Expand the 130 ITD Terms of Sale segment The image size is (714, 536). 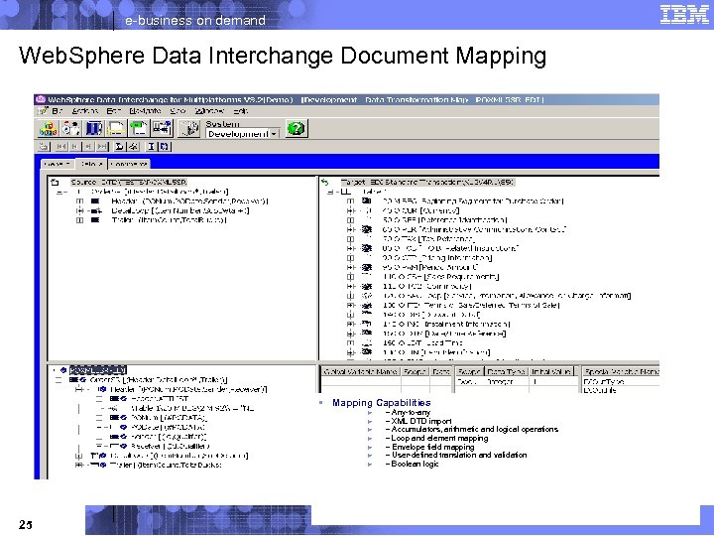coord(350,306)
